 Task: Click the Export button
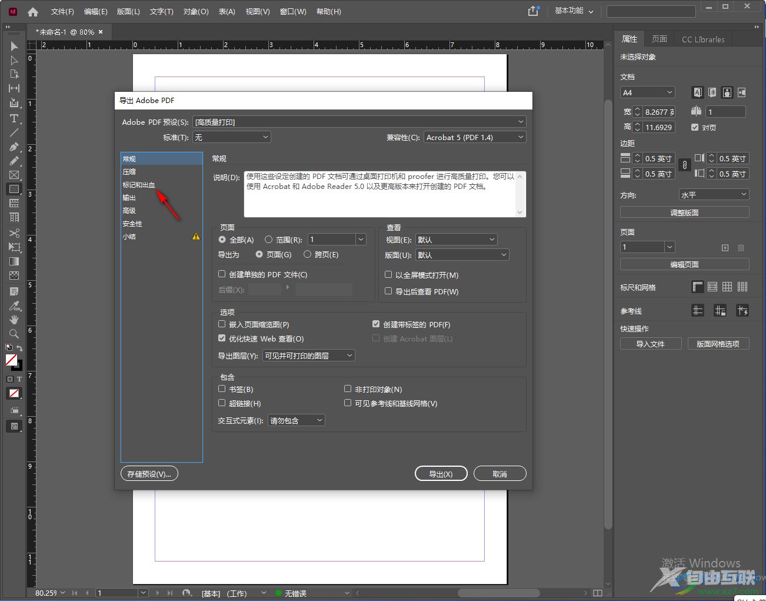pos(441,474)
